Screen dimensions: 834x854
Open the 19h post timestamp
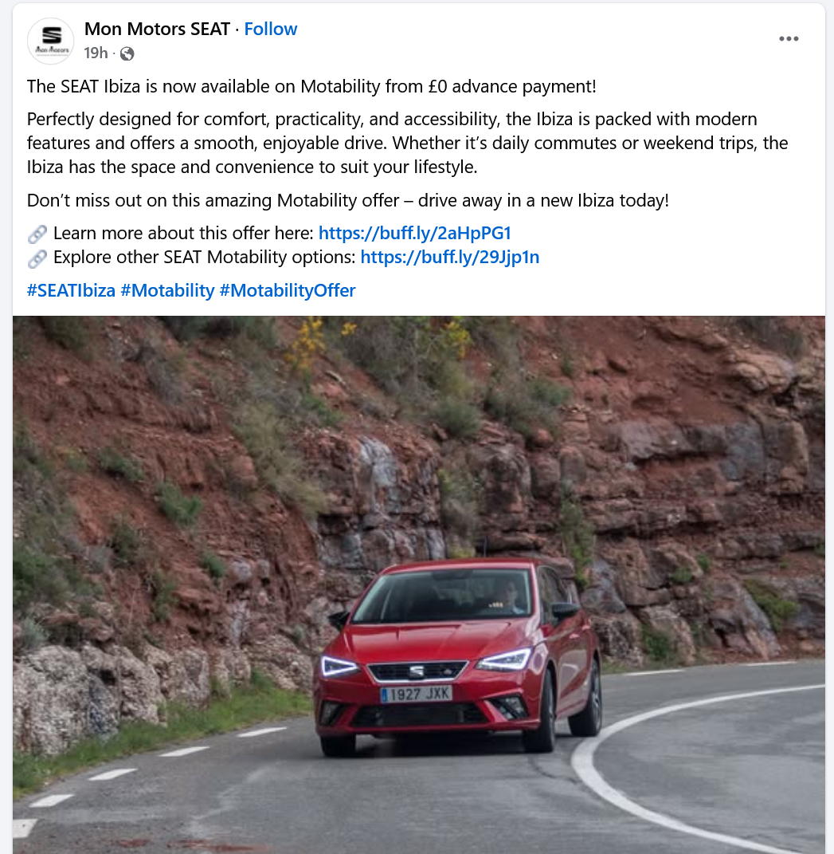(x=96, y=53)
